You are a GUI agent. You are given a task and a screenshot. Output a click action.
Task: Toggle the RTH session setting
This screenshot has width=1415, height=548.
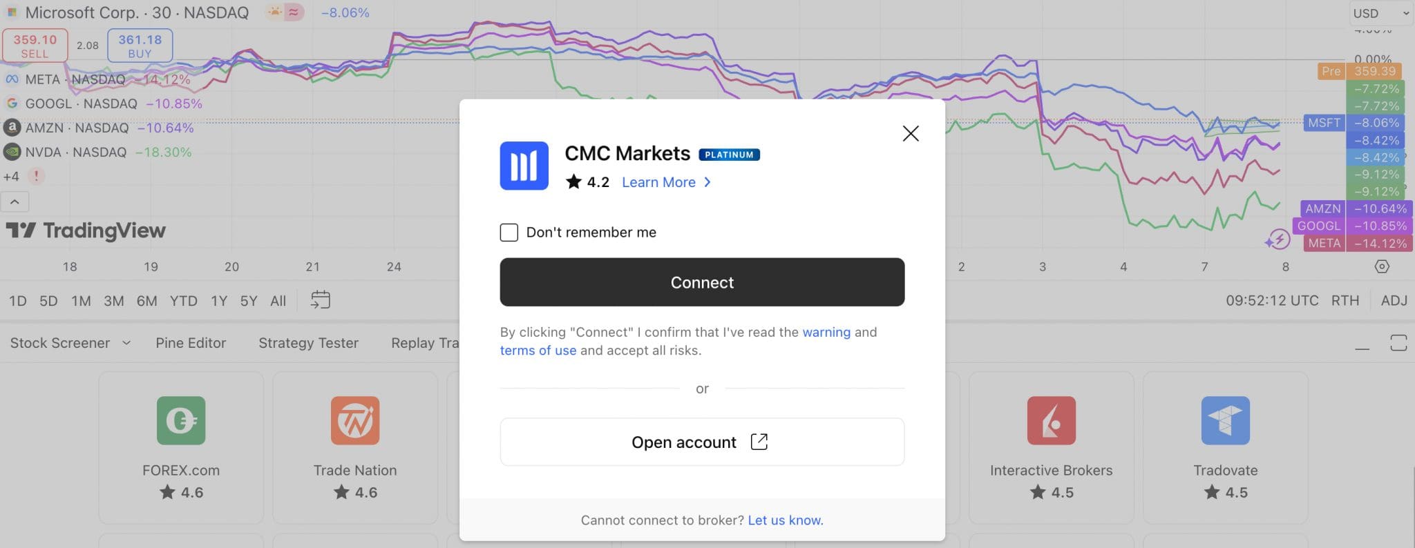1345,301
